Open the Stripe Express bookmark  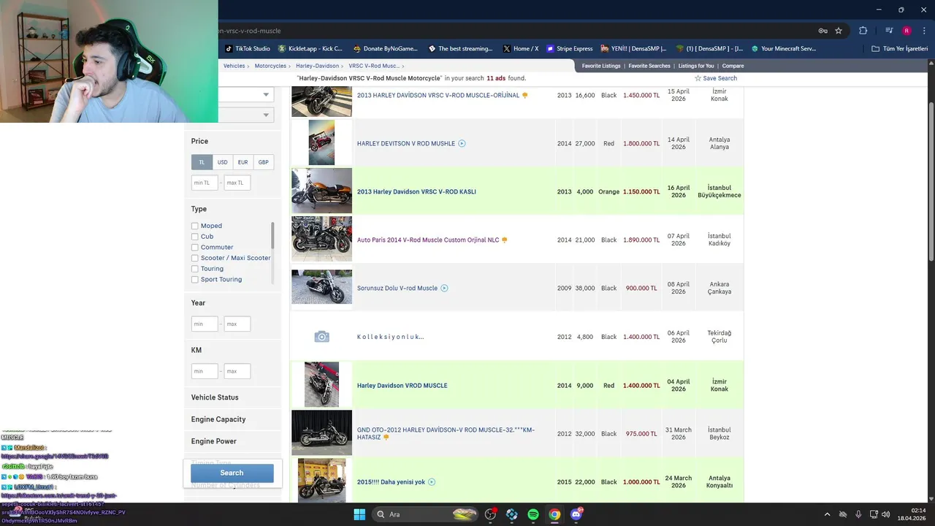point(569,49)
